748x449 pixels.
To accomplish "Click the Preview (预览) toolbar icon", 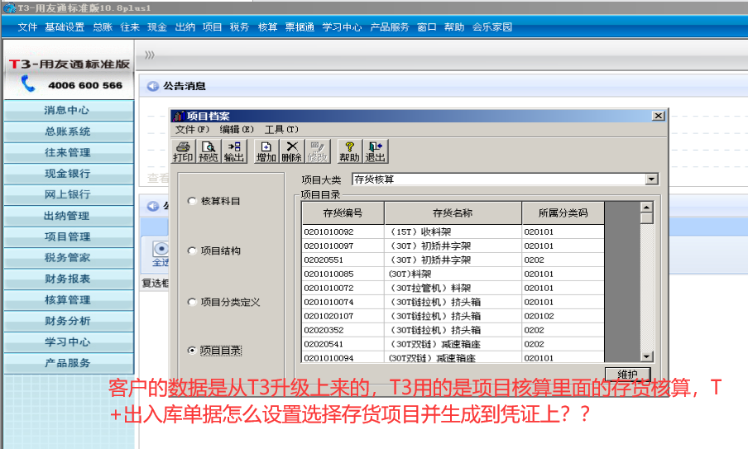I will tap(209, 151).
